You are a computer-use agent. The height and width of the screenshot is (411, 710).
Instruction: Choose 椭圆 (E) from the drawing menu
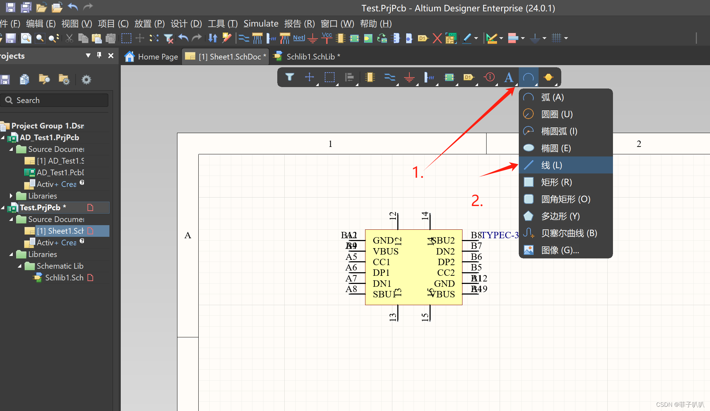566,148
